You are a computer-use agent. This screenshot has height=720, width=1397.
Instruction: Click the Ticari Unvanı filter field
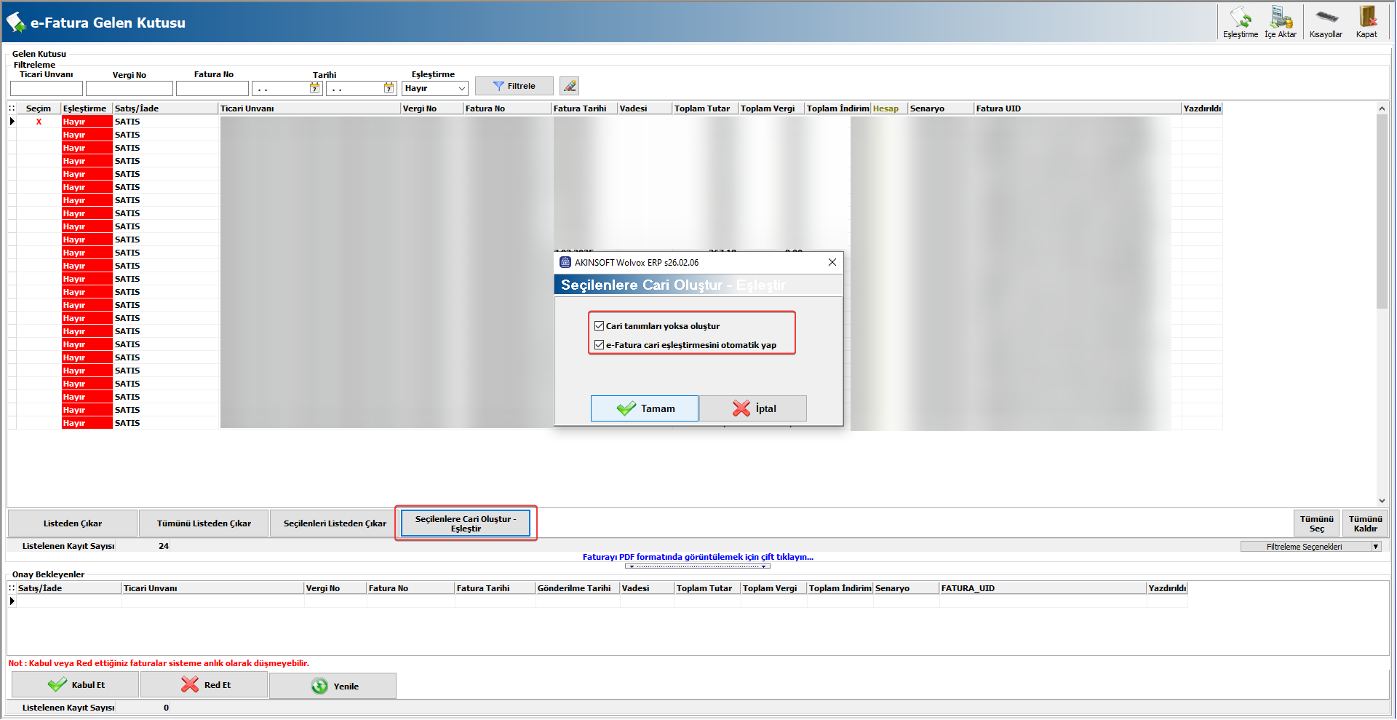pos(47,88)
